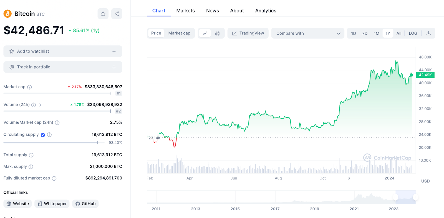Click the 93.40% supply percentage

[x=115, y=143]
